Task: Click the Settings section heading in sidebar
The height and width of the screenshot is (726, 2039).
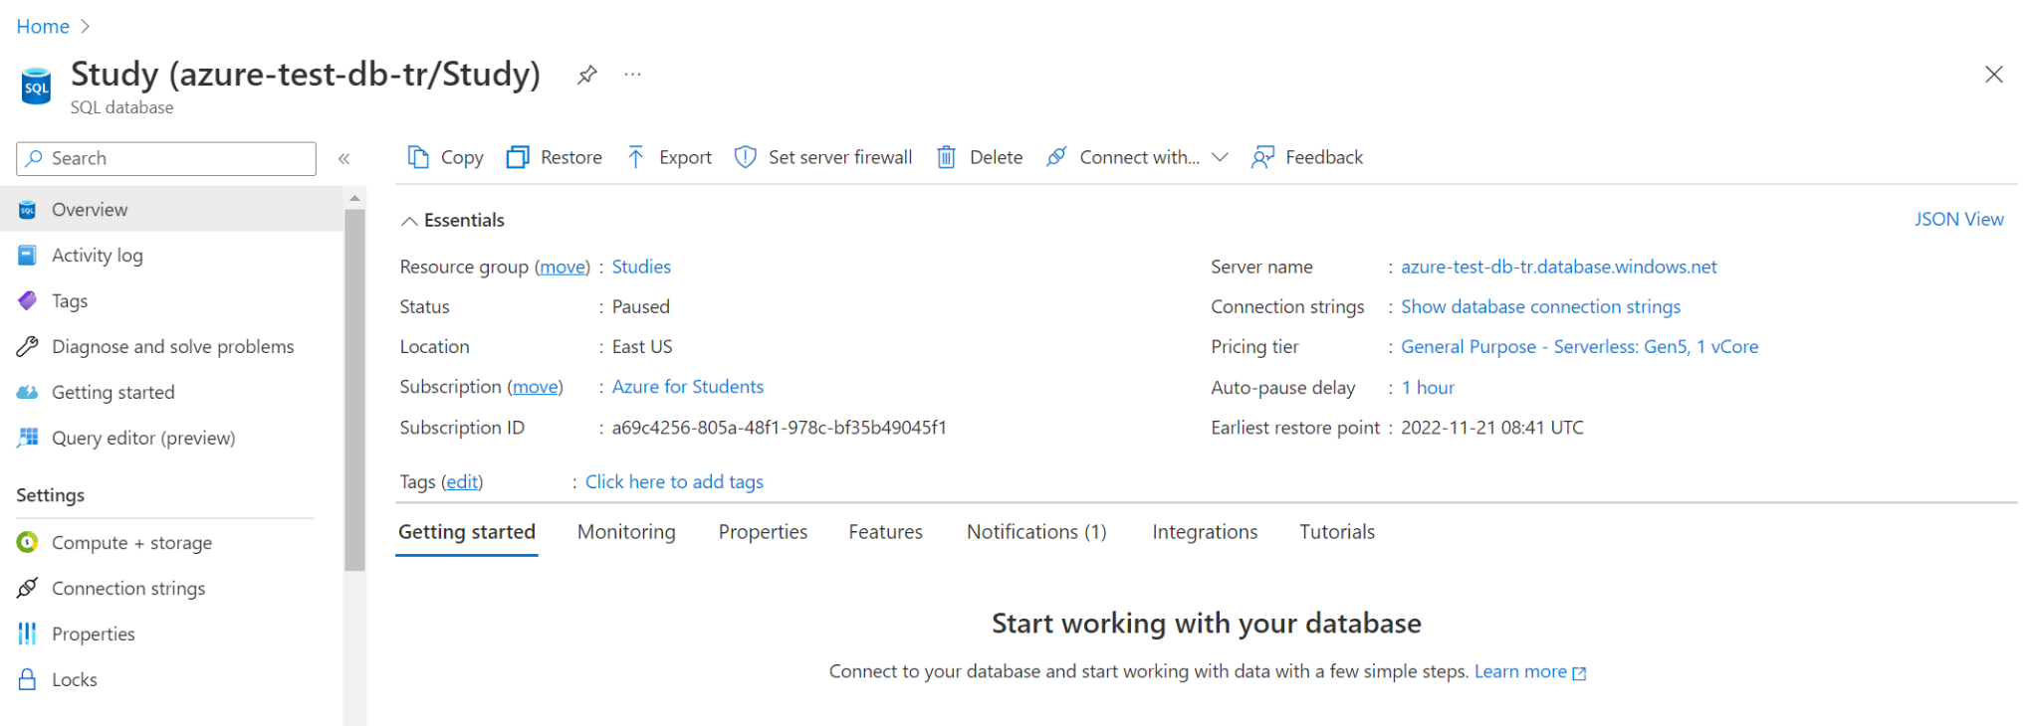Action: (x=50, y=495)
